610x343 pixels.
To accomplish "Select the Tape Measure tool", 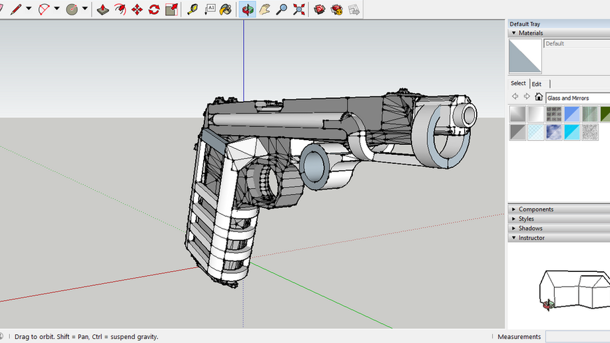I will click(192, 9).
